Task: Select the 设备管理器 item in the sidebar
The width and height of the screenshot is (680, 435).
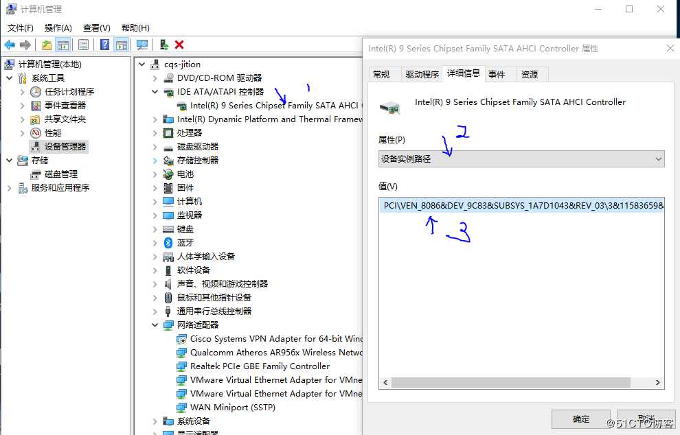Action: (x=65, y=146)
